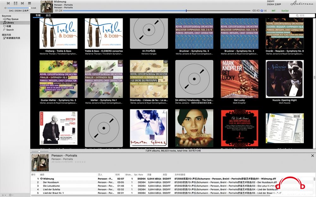
Task: Click the now-playing album artwork in header
Action: pos(46,7)
